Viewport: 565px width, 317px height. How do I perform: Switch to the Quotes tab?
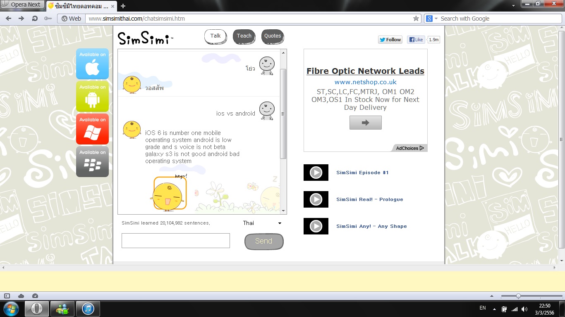click(x=273, y=36)
